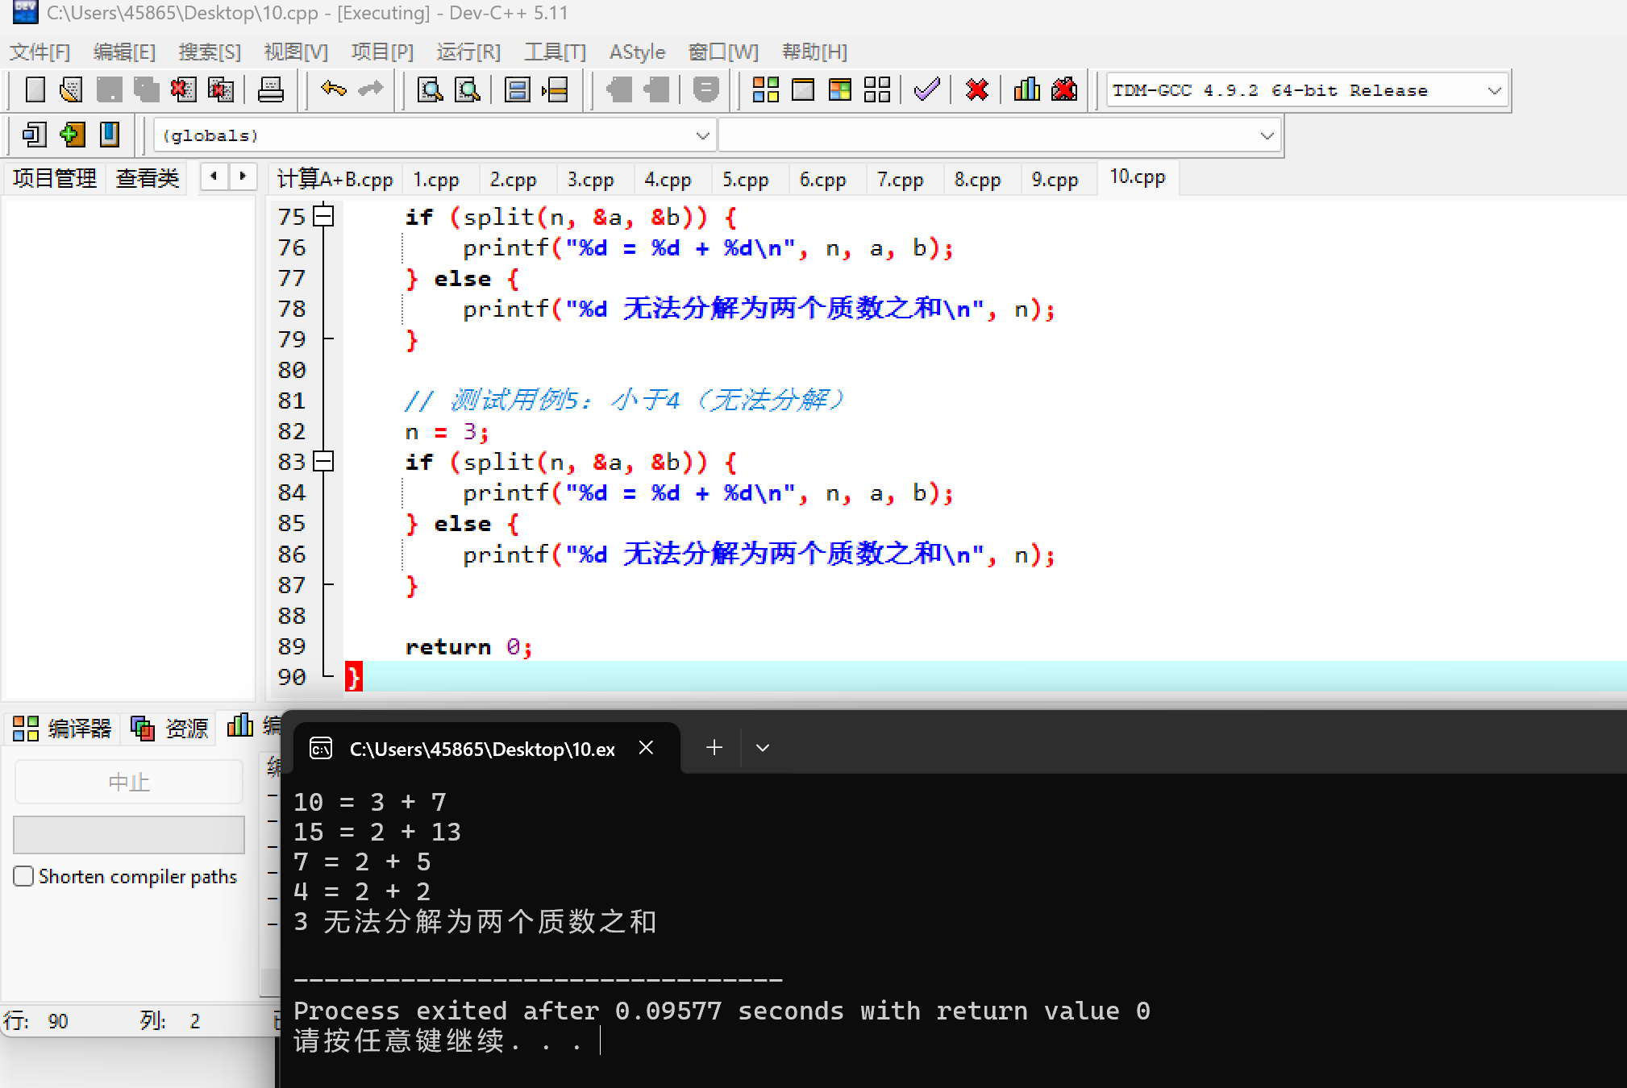Click the Print toolbar icon
Screen dimensions: 1627x1088
click(270, 89)
